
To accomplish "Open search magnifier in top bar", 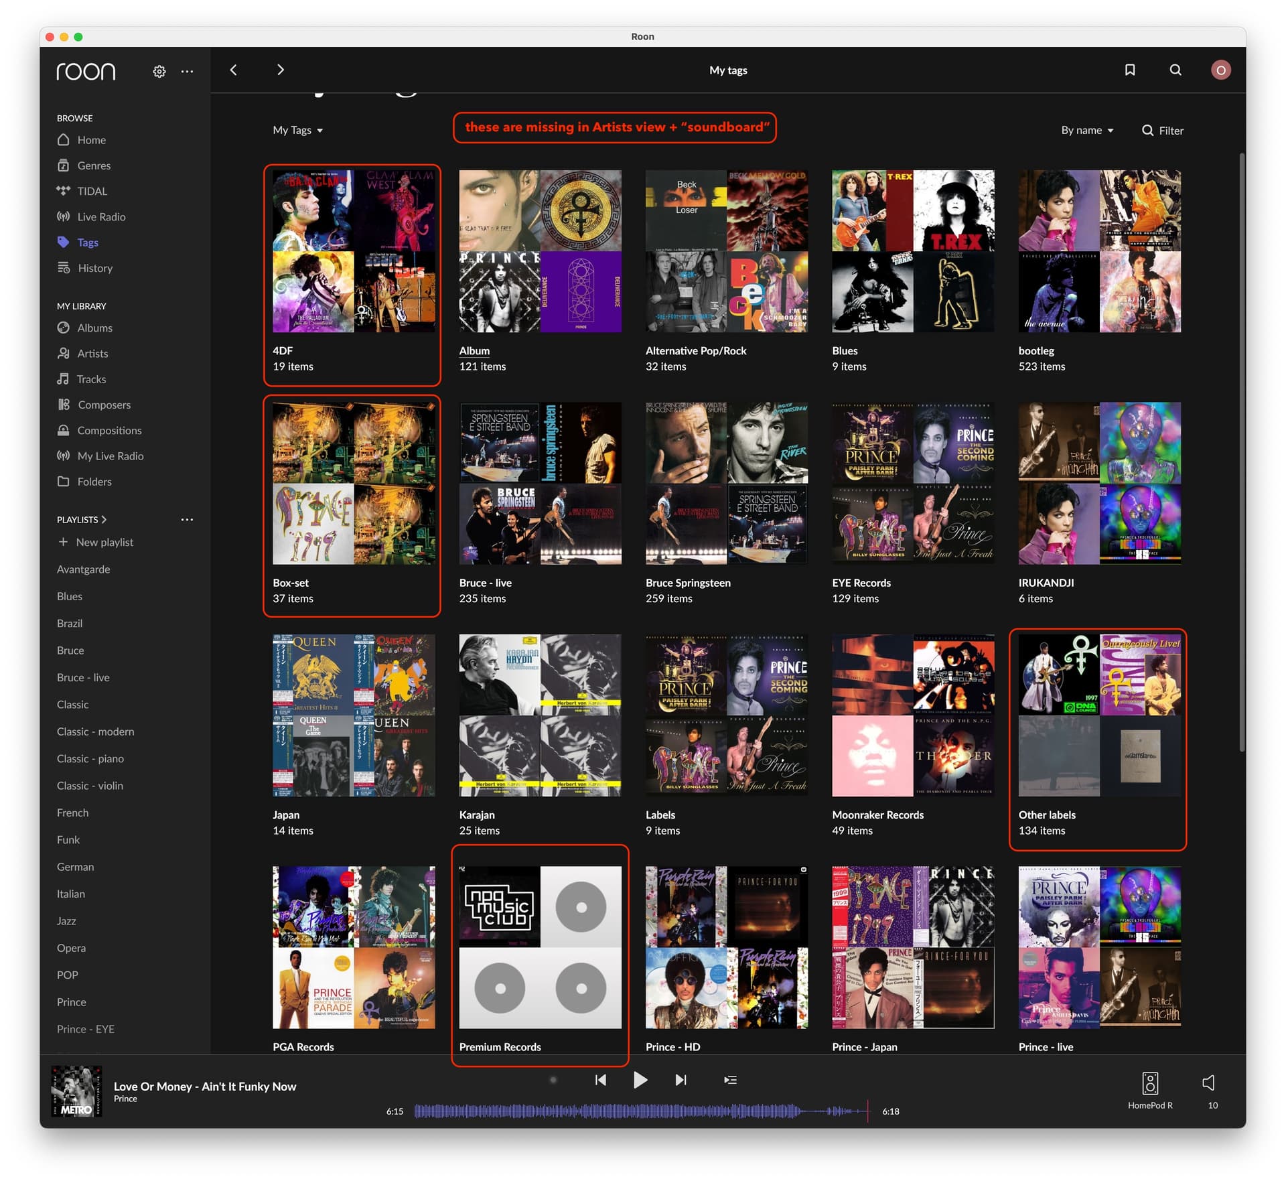I will [1175, 70].
